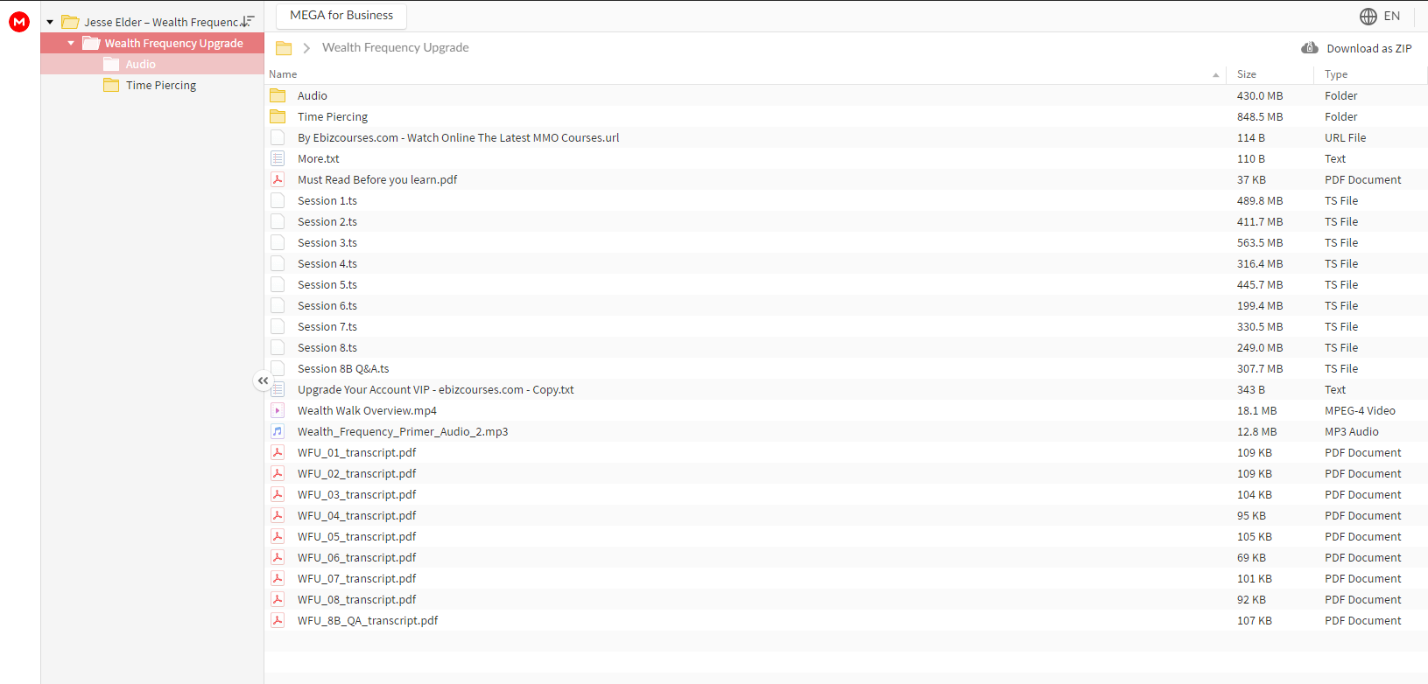Select WFU_07_transcript.pdf file name
Viewport: 1428px width, 684px height.
tap(357, 578)
